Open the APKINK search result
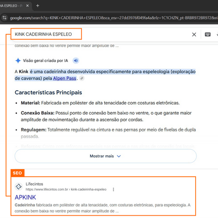218x218 pixels. 25,197
